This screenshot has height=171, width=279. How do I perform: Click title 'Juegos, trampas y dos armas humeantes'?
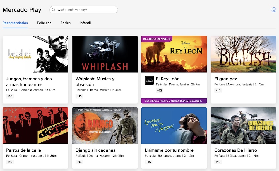[x=29, y=82]
